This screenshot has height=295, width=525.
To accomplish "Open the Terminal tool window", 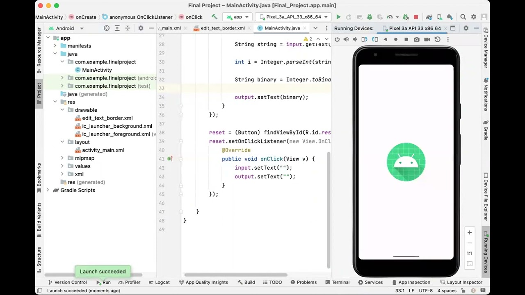I will [337, 282].
